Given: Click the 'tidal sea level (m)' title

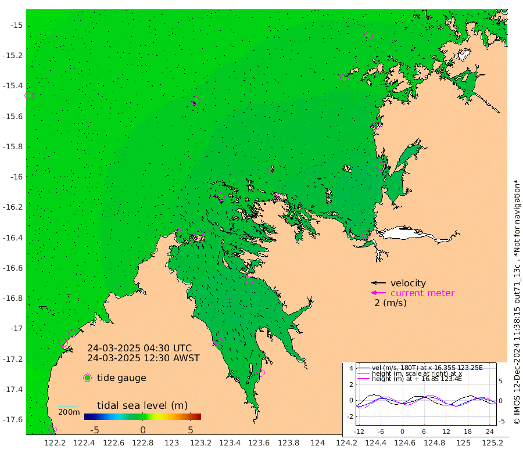Looking at the screenshot, I should click(x=142, y=405).
